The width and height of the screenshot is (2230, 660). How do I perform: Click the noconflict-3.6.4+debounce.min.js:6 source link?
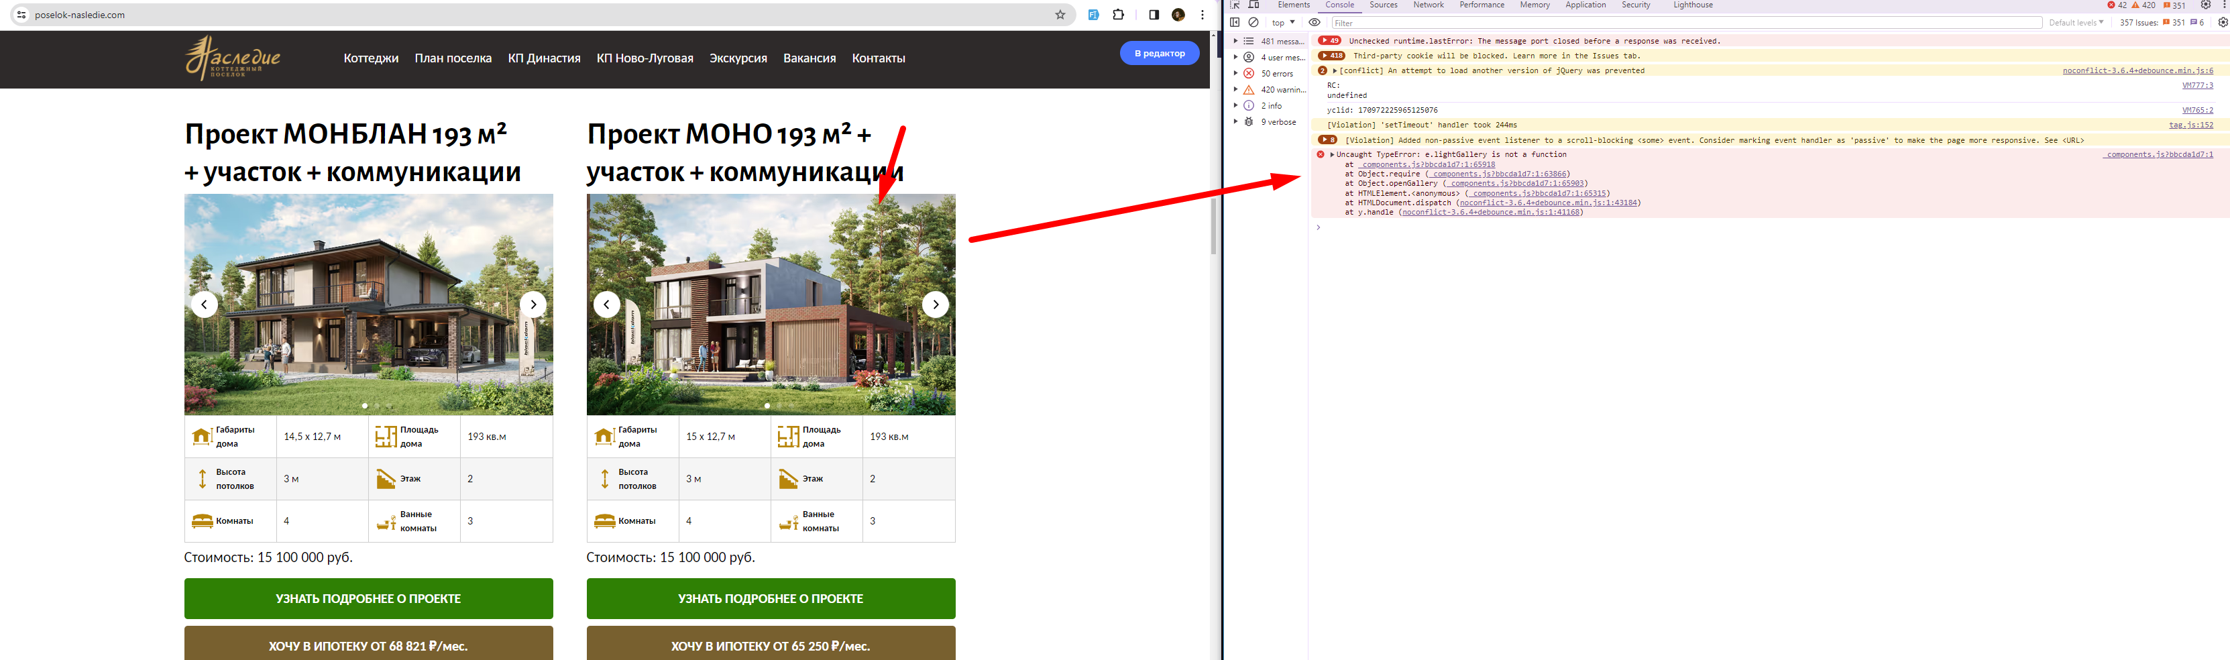(x=2137, y=71)
